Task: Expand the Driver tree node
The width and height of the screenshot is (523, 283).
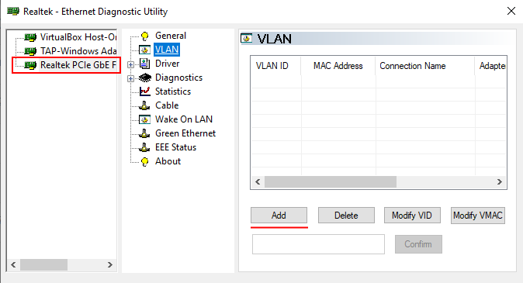Action: 130,64
